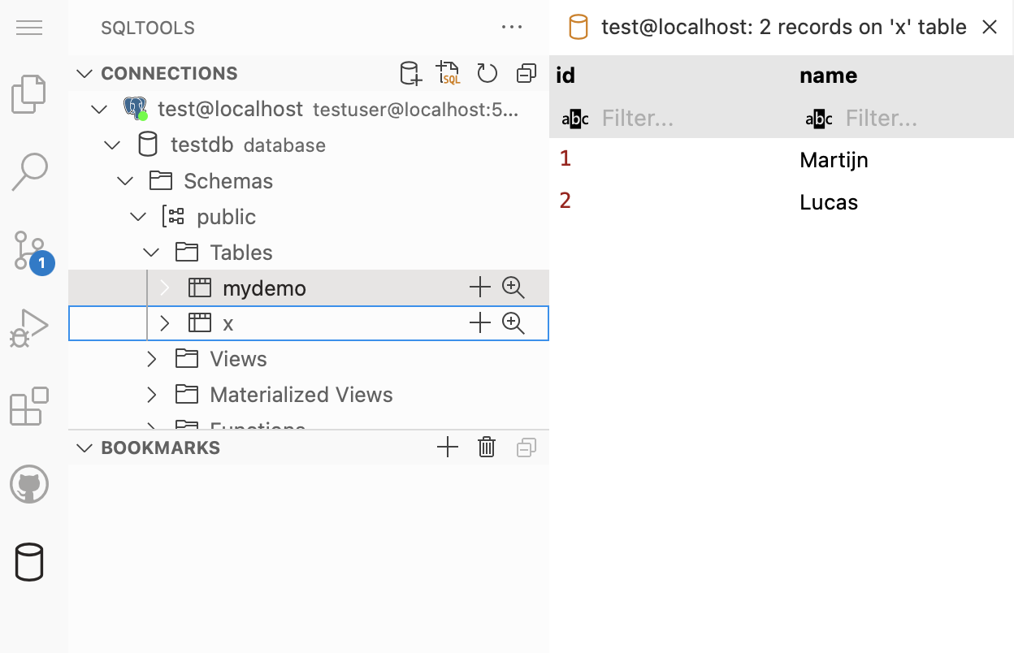Viewport: 1014px width, 653px height.
Task: Delete bookmarks with the trash icon
Action: tap(487, 448)
